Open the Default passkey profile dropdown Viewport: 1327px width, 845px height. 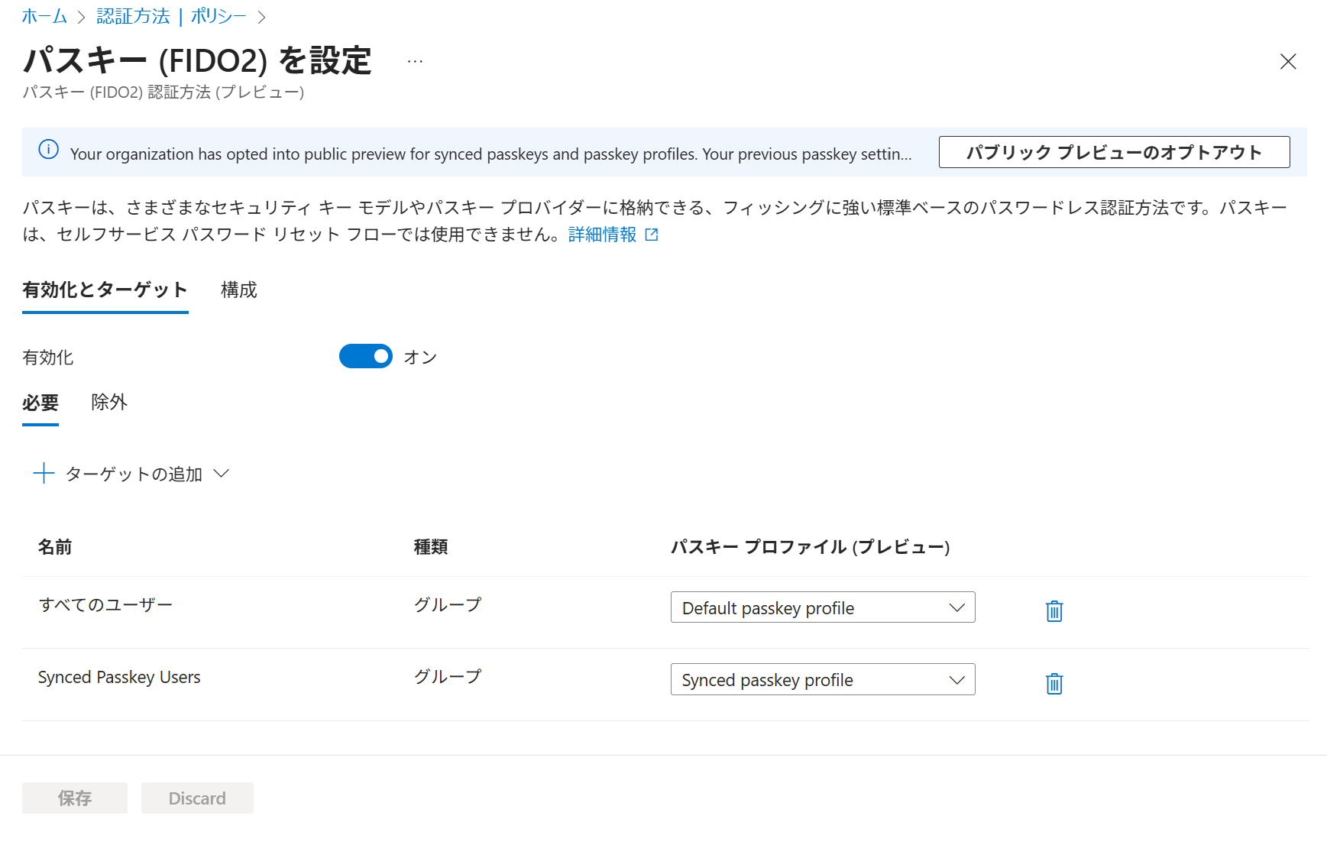[823, 607]
